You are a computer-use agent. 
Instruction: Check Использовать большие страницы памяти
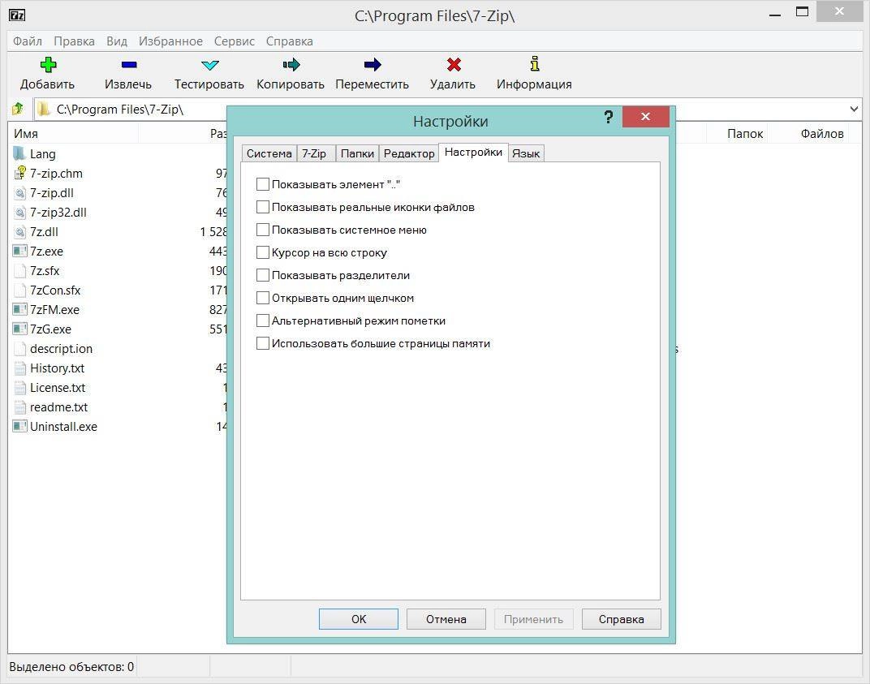coord(263,343)
